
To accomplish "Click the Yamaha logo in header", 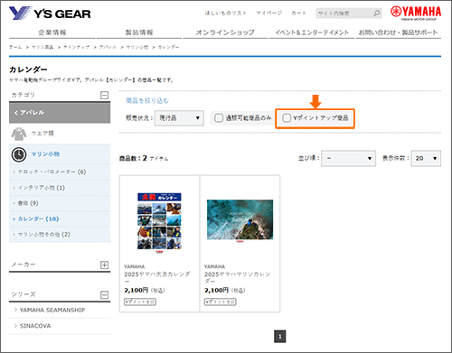I will point(416,13).
